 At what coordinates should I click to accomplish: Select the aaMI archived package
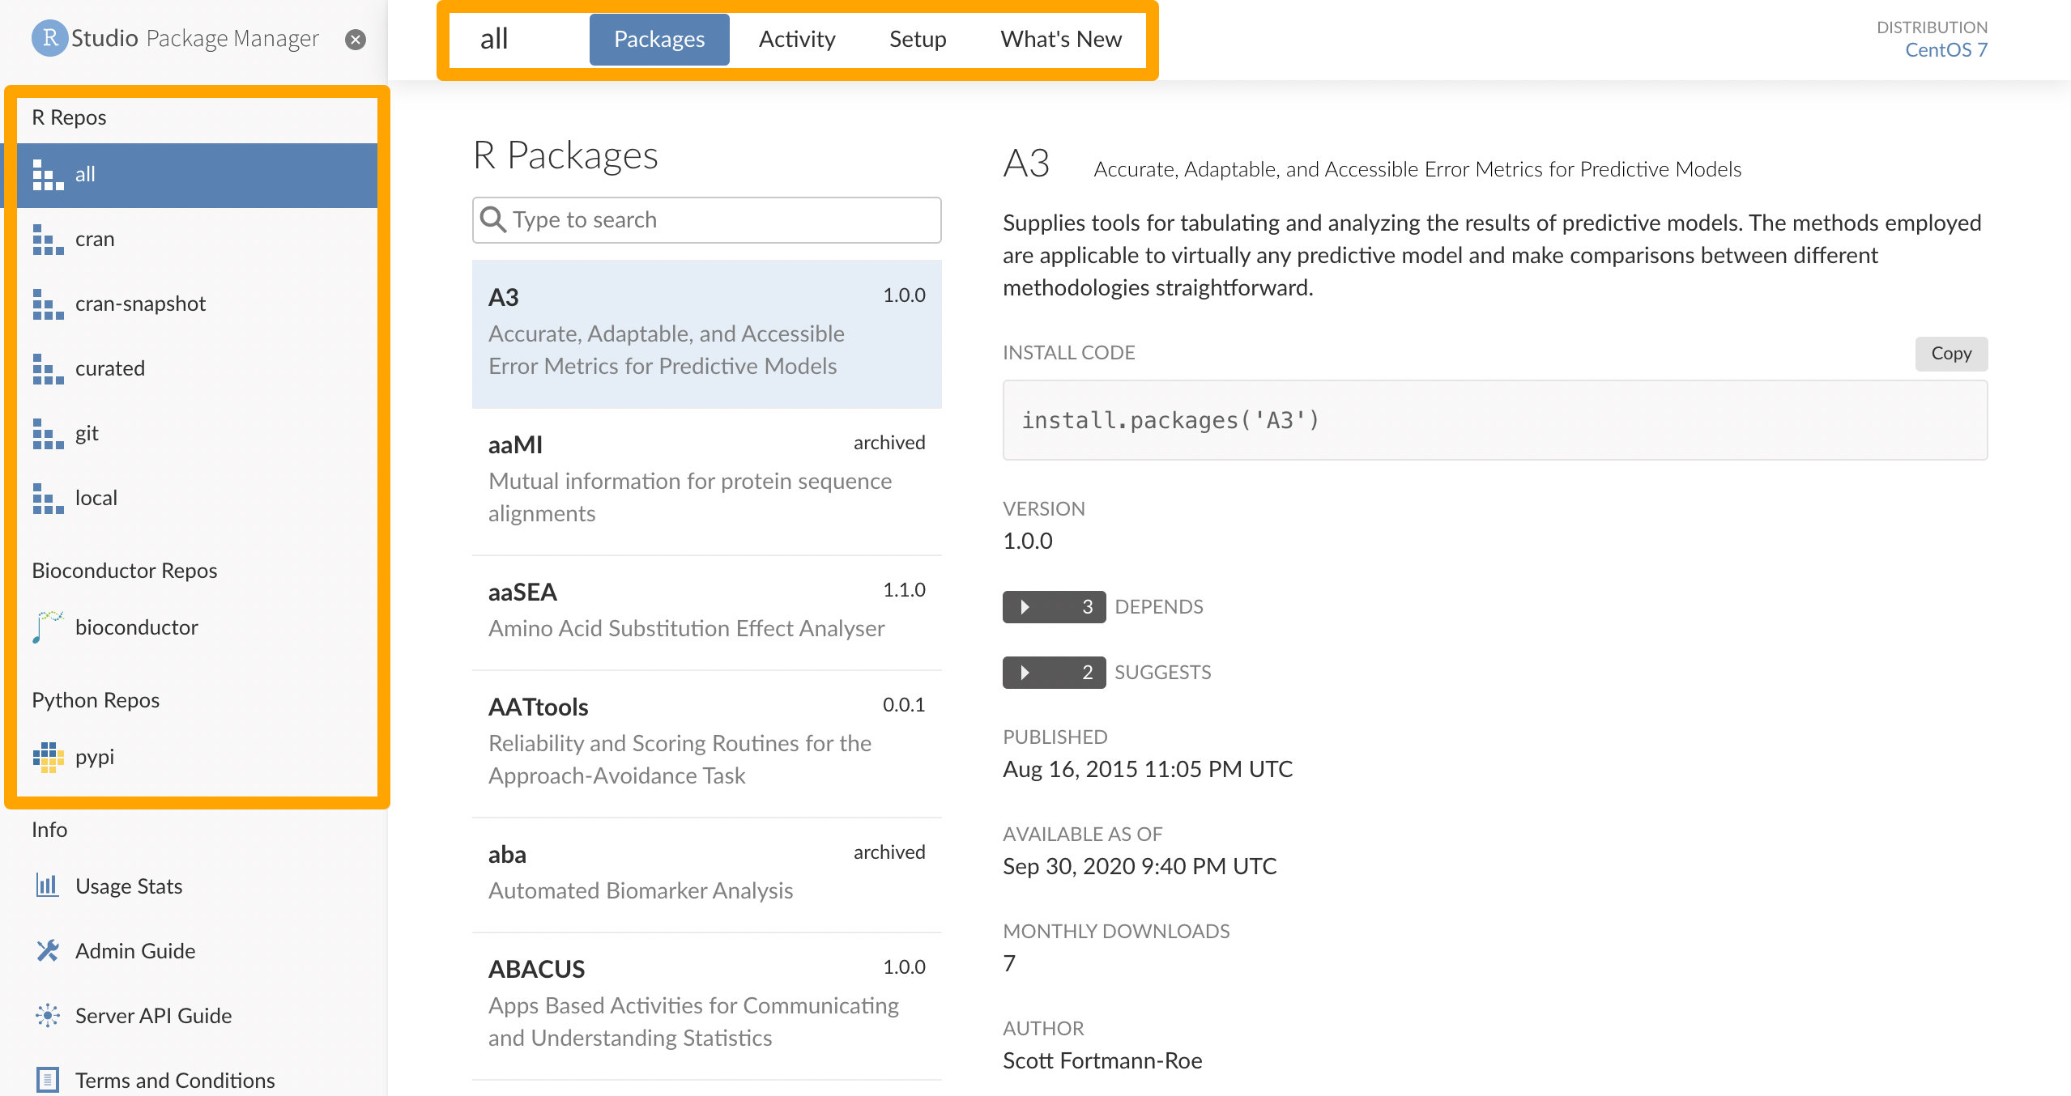[x=706, y=481]
